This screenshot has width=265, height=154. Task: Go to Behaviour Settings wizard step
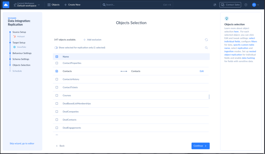pos(22,53)
